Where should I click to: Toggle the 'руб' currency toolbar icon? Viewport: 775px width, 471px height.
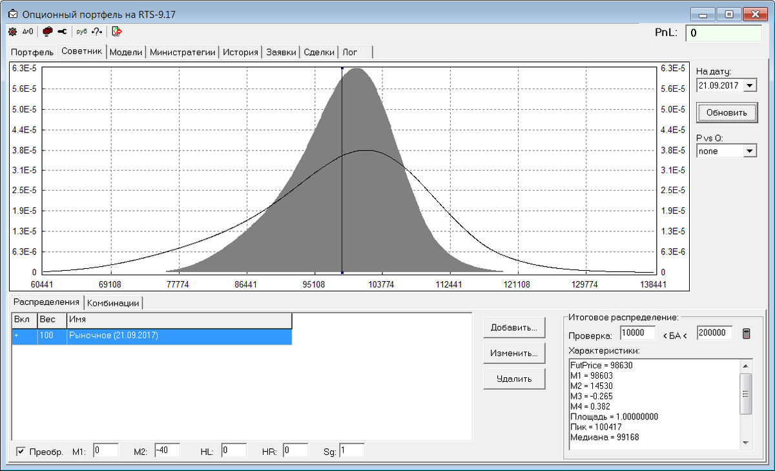(x=81, y=31)
